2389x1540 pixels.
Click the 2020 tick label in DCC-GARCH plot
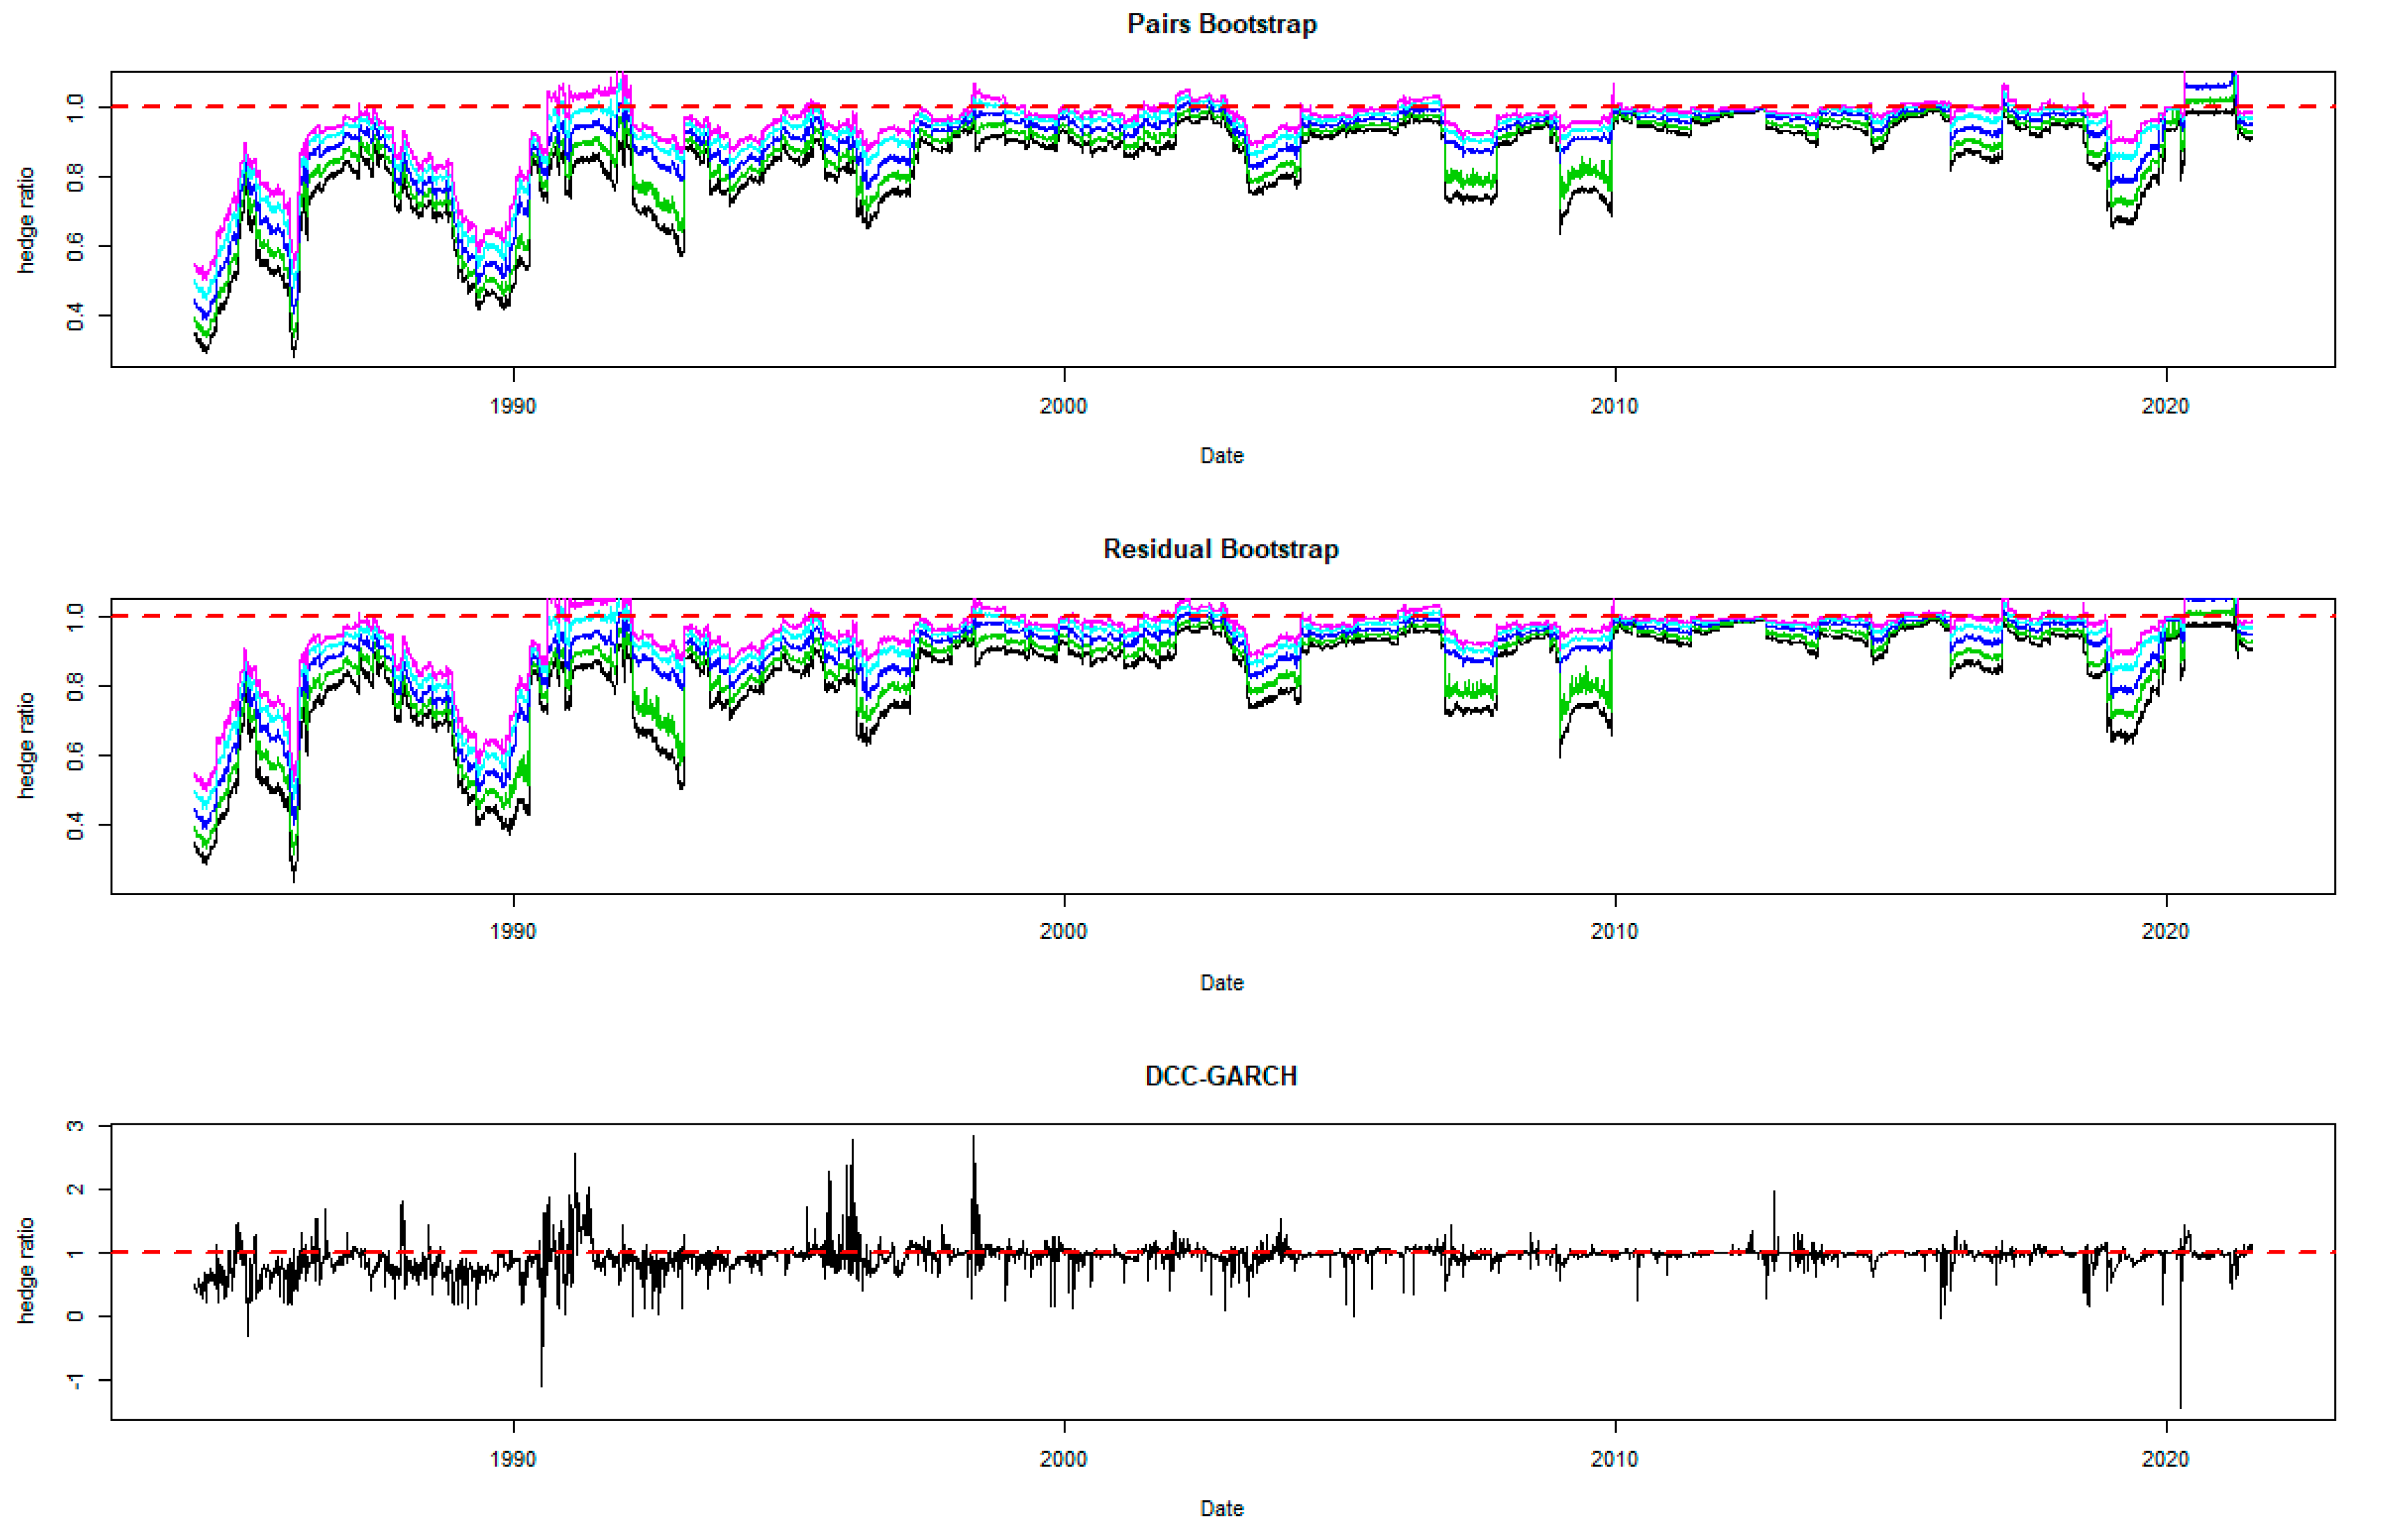(2165, 1459)
